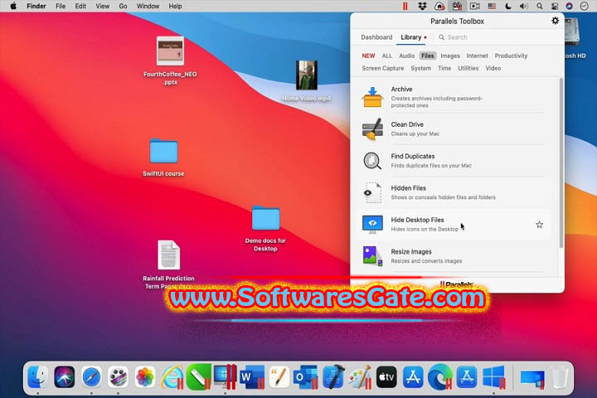The height and width of the screenshot is (398, 597).
Task: Filter library by NEW tools
Action: click(368, 56)
